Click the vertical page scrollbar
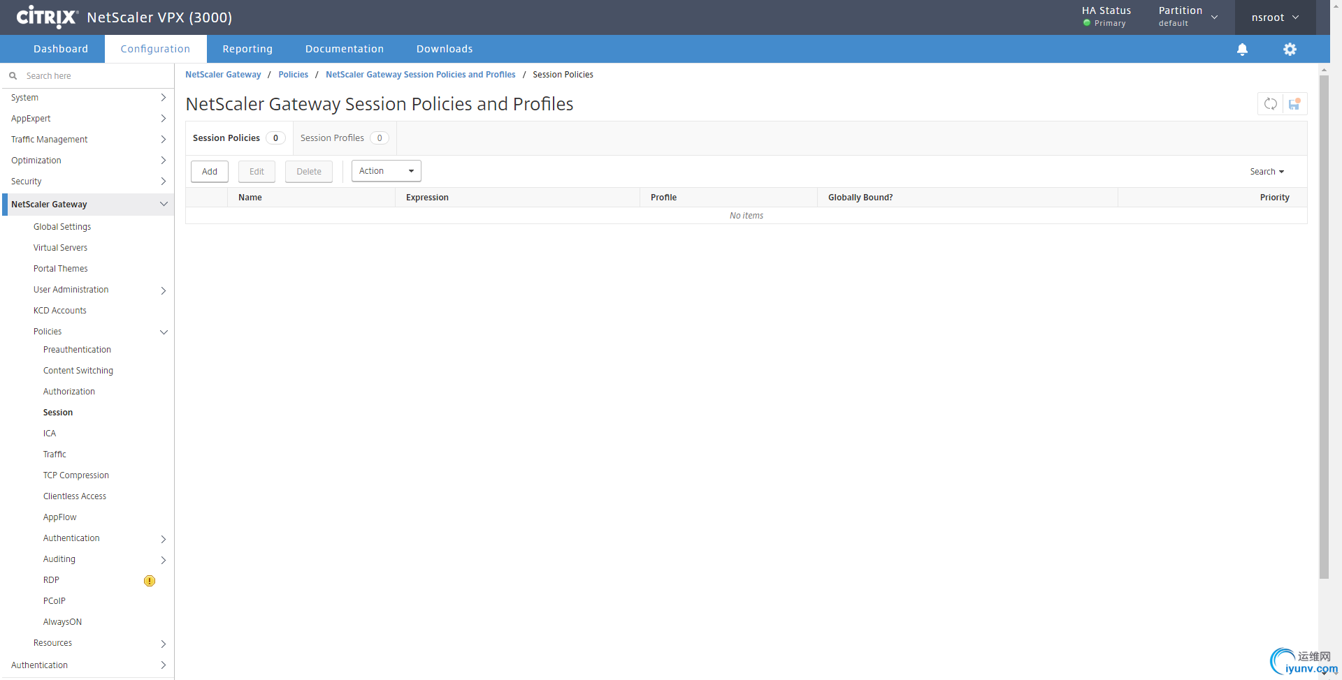Screen dimensions: 1342x680 point(1324,328)
